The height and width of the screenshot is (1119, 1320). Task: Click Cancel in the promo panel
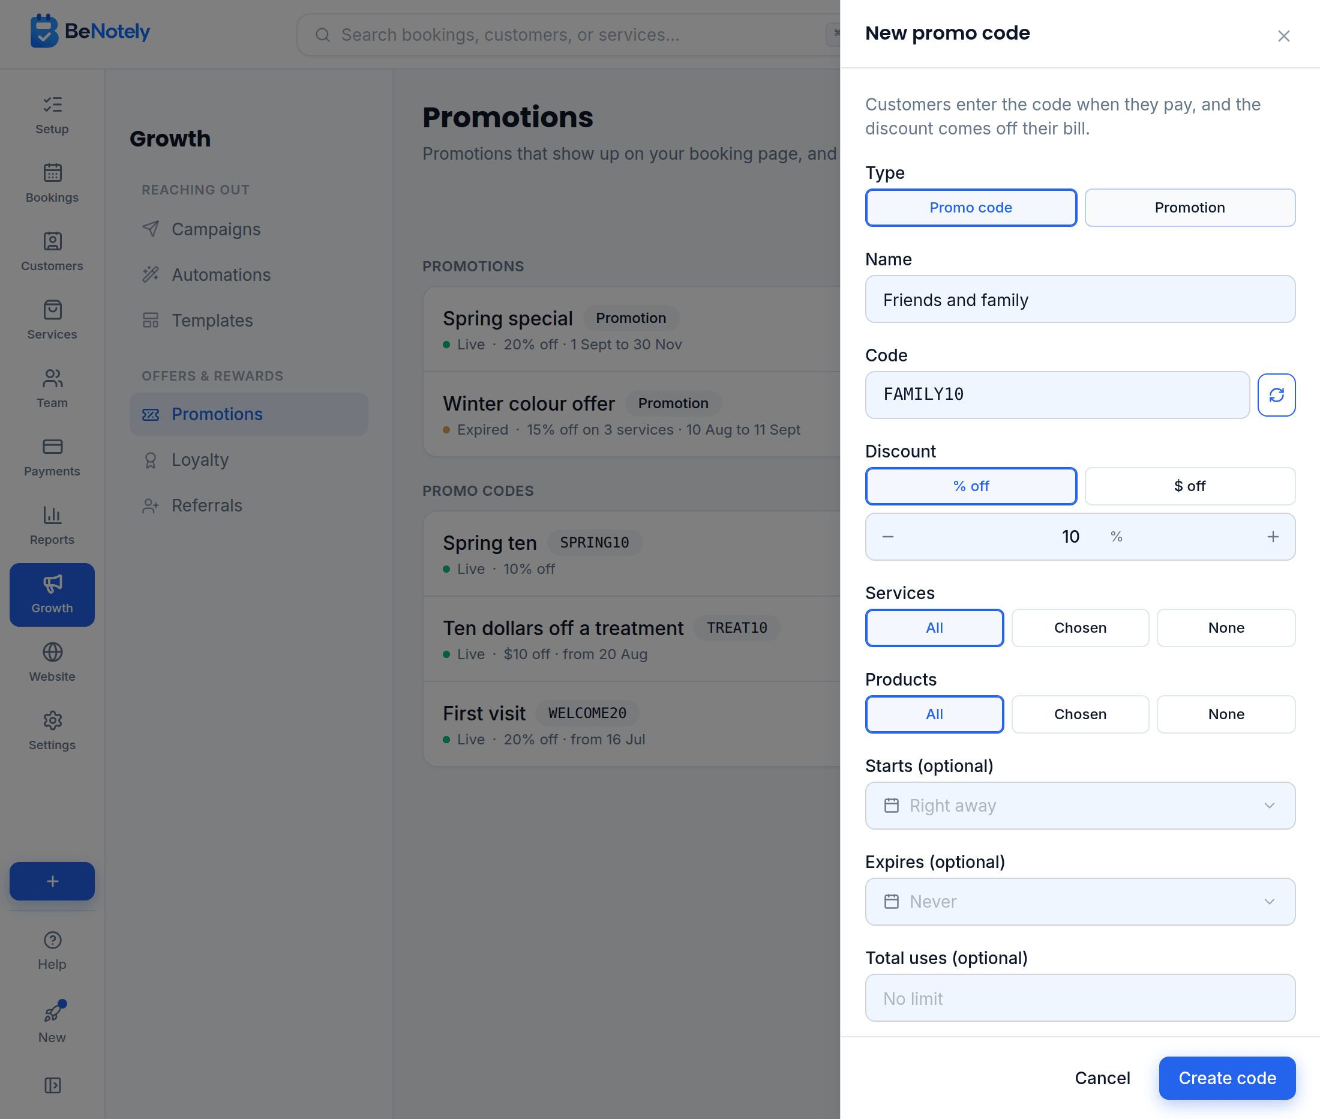click(x=1102, y=1078)
